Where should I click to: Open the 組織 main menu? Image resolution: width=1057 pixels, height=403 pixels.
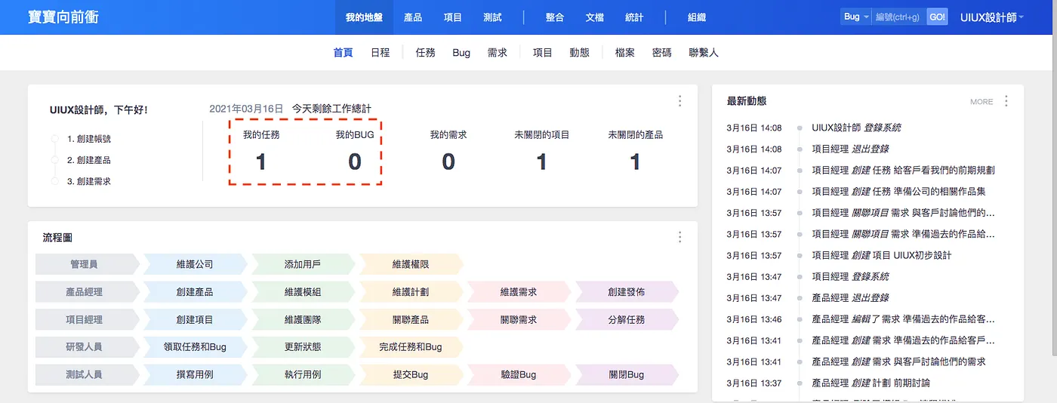tap(696, 17)
